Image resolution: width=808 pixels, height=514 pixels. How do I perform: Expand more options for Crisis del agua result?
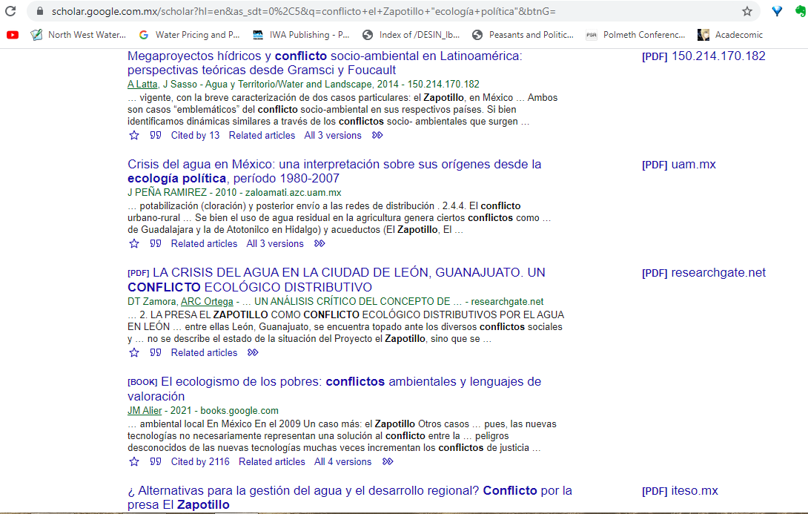tap(320, 244)
